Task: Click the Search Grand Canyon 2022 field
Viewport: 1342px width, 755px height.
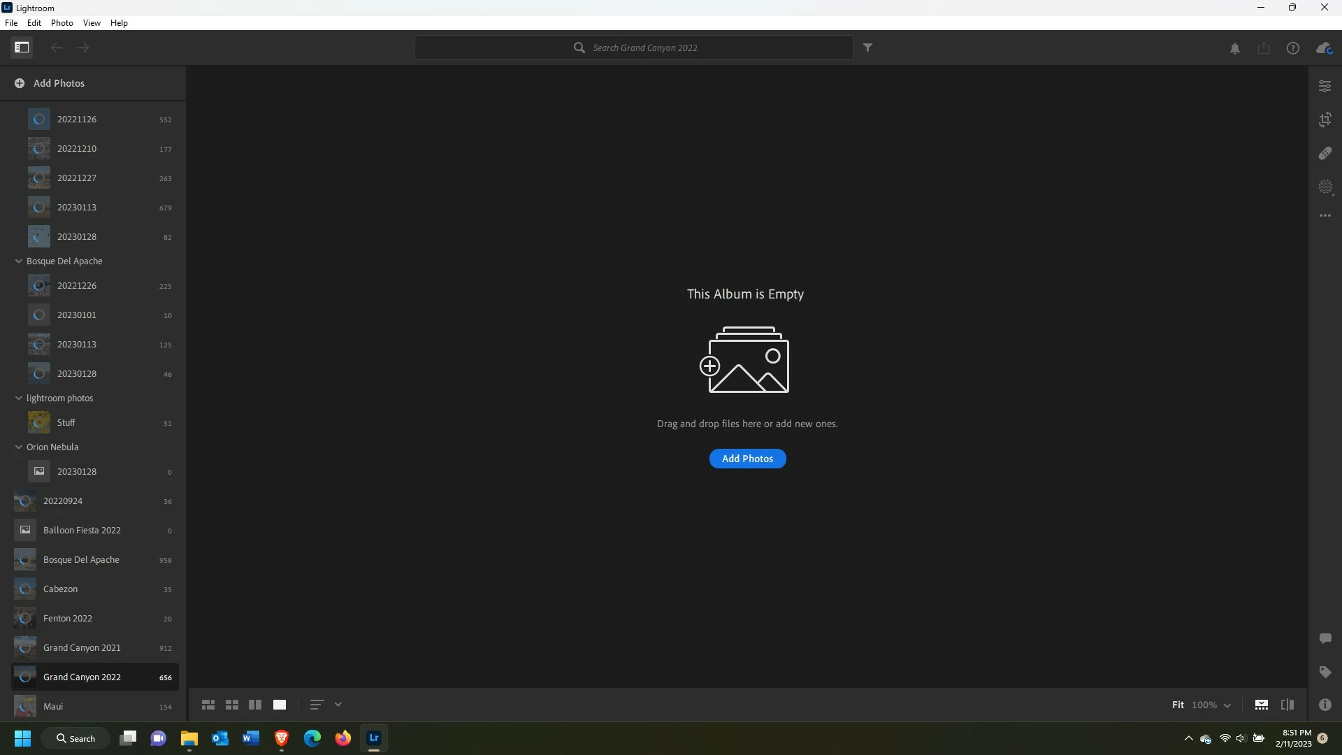Action: 644,48
